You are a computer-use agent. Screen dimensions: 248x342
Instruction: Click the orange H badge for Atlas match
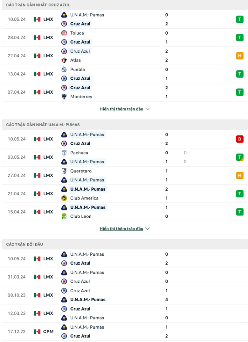coord(240,56)
